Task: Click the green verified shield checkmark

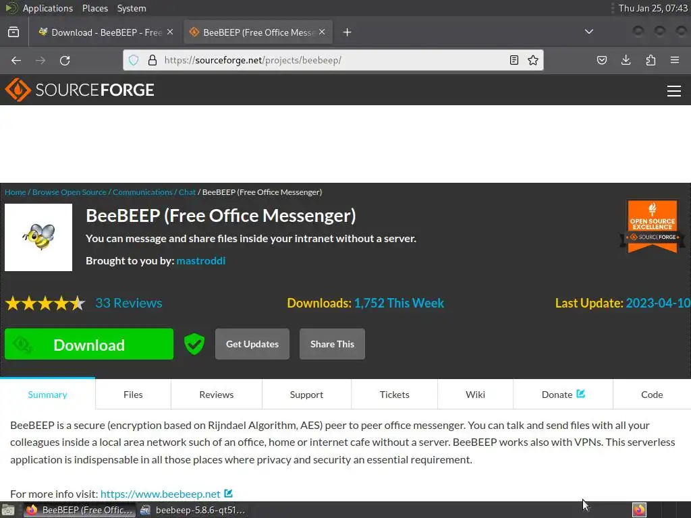Action: tap(194, 344)
